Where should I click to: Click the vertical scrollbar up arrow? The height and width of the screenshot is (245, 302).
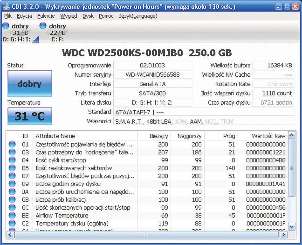292,135
